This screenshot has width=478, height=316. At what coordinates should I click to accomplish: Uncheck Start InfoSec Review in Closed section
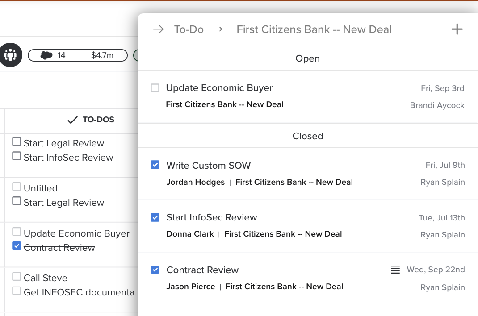pyautogui.click(x=155, y=217)
